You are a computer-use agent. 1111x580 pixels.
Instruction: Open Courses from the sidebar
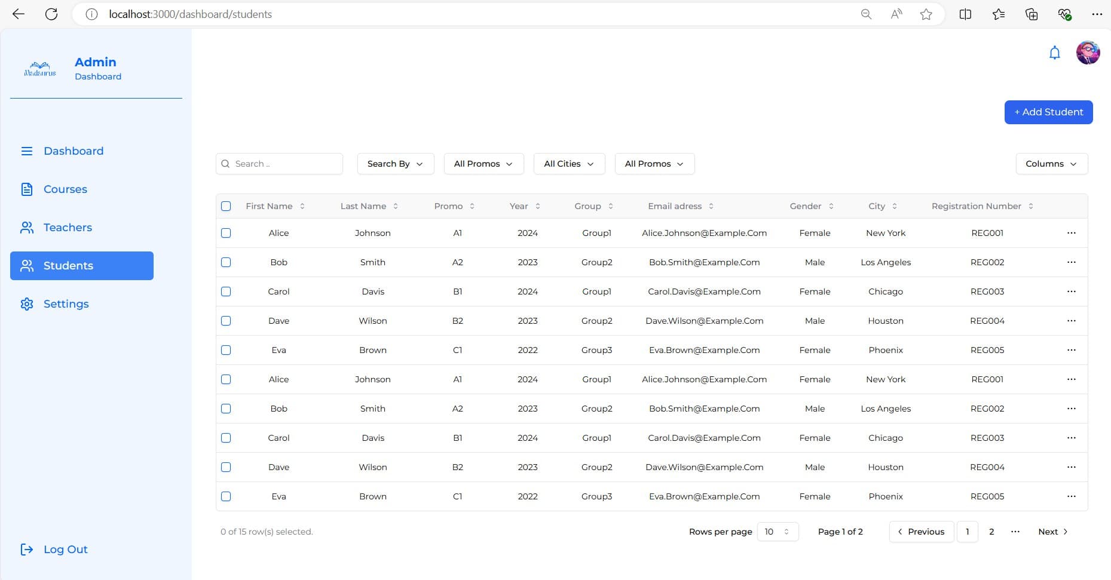(65, 189)
